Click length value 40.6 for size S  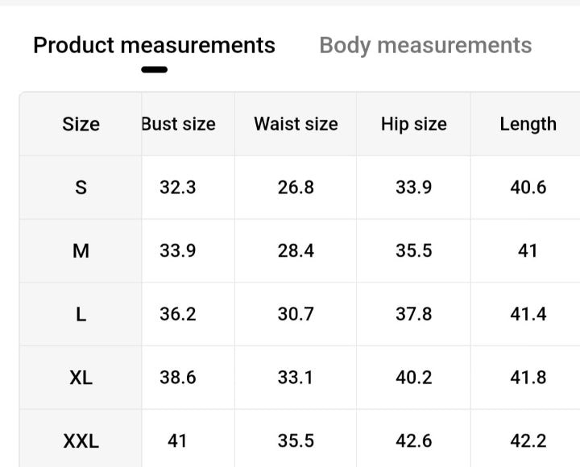[528, 188]
